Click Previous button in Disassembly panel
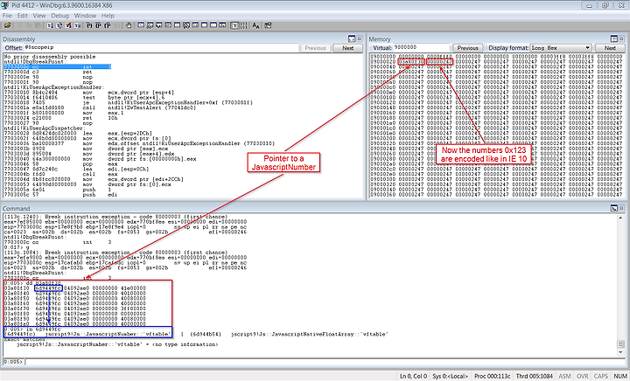Image resolution: width=630 pixels, height=381 pixels. click(x=315, y=48)
